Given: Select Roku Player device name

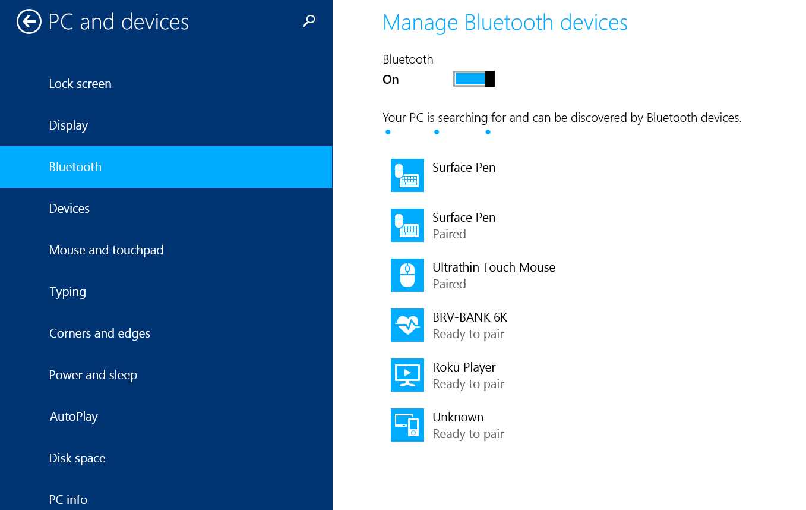Looking at the screenshot, I should pos(464,367).
